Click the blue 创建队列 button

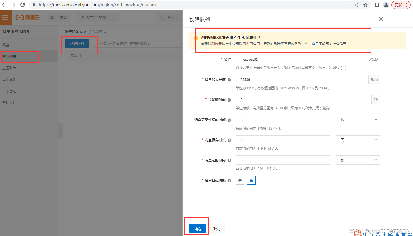tap(77, 43)
